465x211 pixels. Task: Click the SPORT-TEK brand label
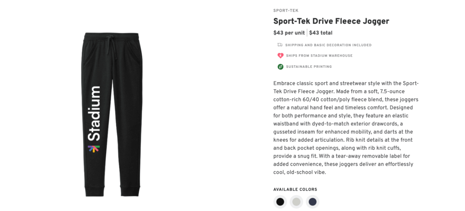pos(286,10)
